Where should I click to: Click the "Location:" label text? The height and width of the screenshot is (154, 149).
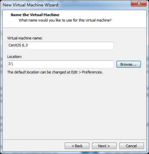(x=14, y=57)
